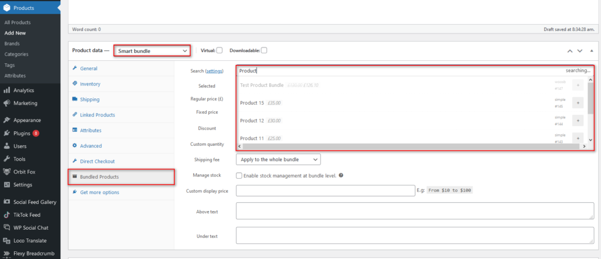Tick the Virtual checkbox
This screenshot has height=259, width=601.
pyautogui.click(x=220, y=50)
